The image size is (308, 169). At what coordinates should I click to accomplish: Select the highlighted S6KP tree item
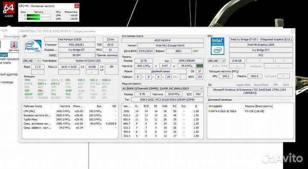[x=4, y=55]
